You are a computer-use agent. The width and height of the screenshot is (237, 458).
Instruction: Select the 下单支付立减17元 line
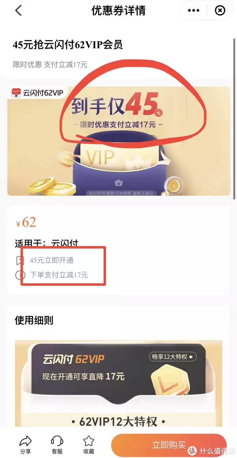point(59,275)
